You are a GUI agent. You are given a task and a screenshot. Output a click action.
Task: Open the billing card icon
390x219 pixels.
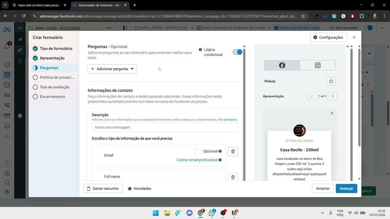coord(7,116)
